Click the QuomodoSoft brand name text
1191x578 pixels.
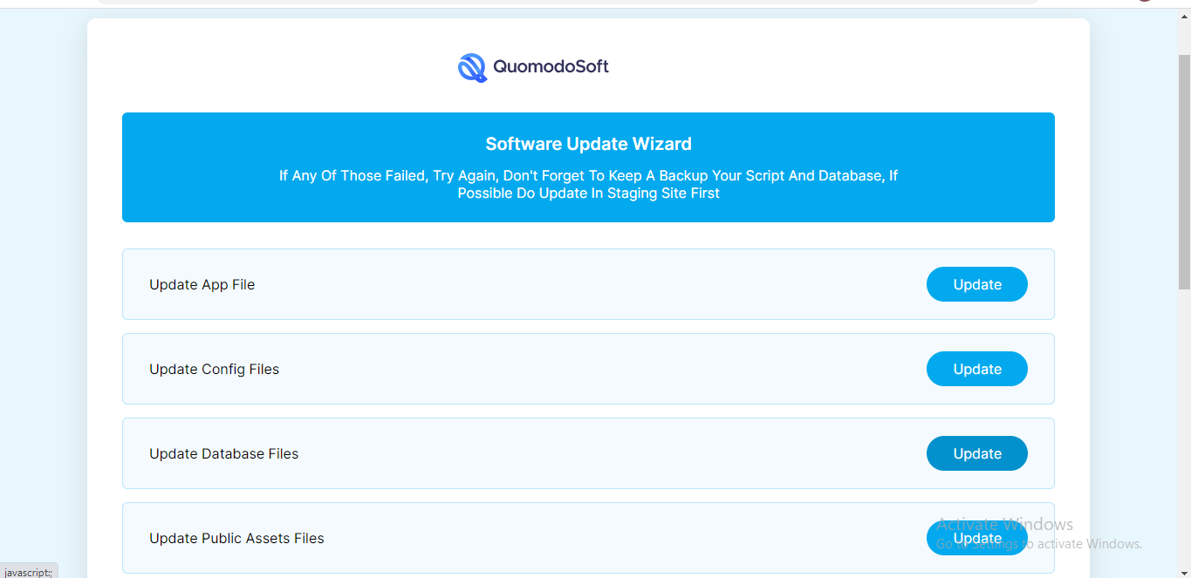point(551,66)
